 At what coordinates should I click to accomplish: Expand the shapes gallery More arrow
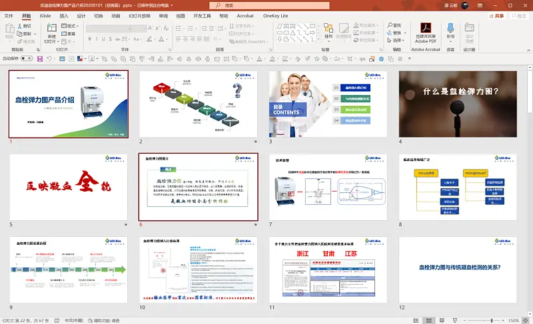(318, 40)
